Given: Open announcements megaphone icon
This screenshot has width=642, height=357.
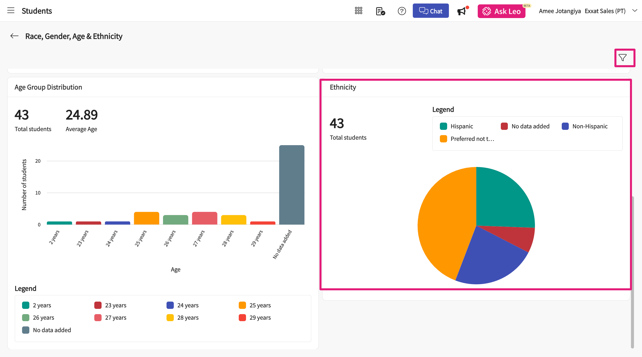Looking at the screenshot, I should point(462,11).
